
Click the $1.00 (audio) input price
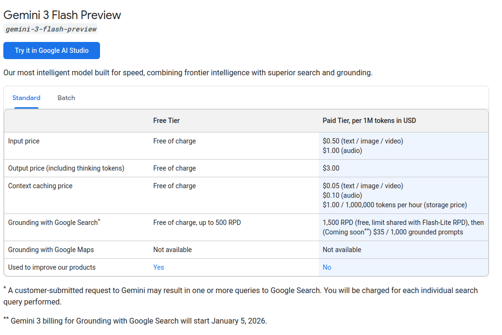[x=342, y=151]
